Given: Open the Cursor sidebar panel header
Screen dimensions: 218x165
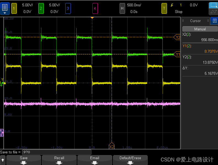Looking at the screenshot, I should point(195,21).
